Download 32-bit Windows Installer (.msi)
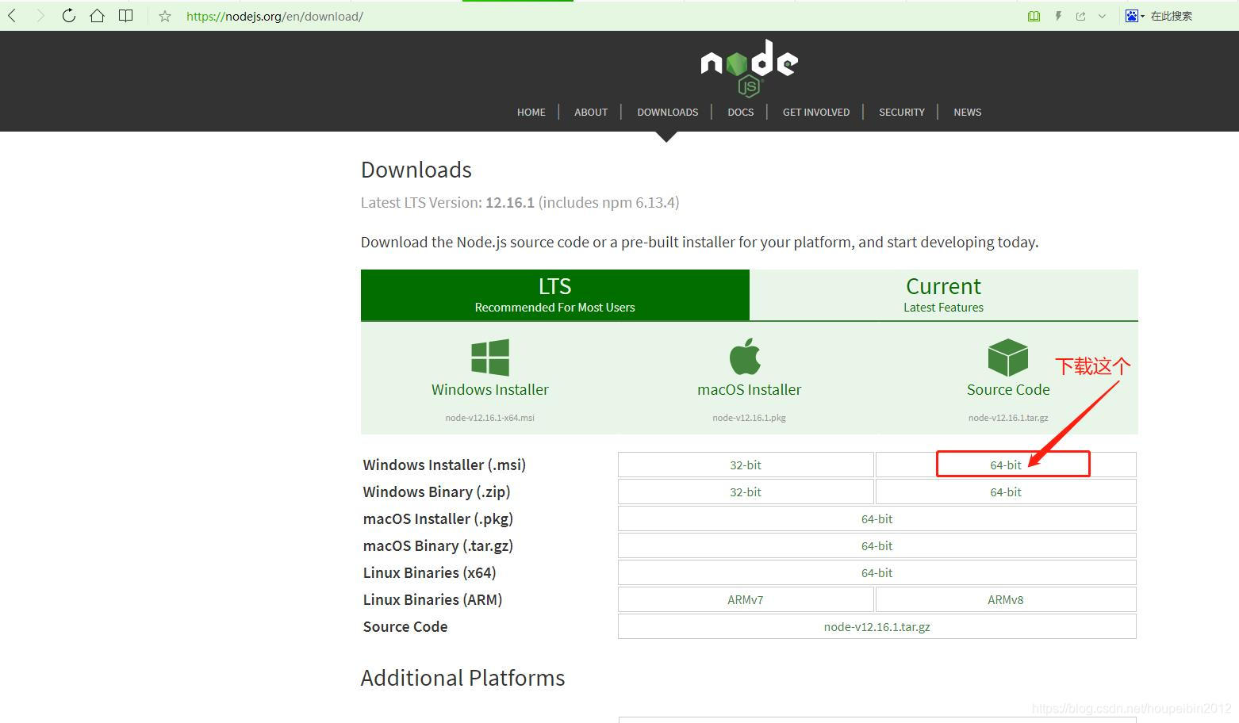This screenshot has height=723, width=1239. point(746,465)
